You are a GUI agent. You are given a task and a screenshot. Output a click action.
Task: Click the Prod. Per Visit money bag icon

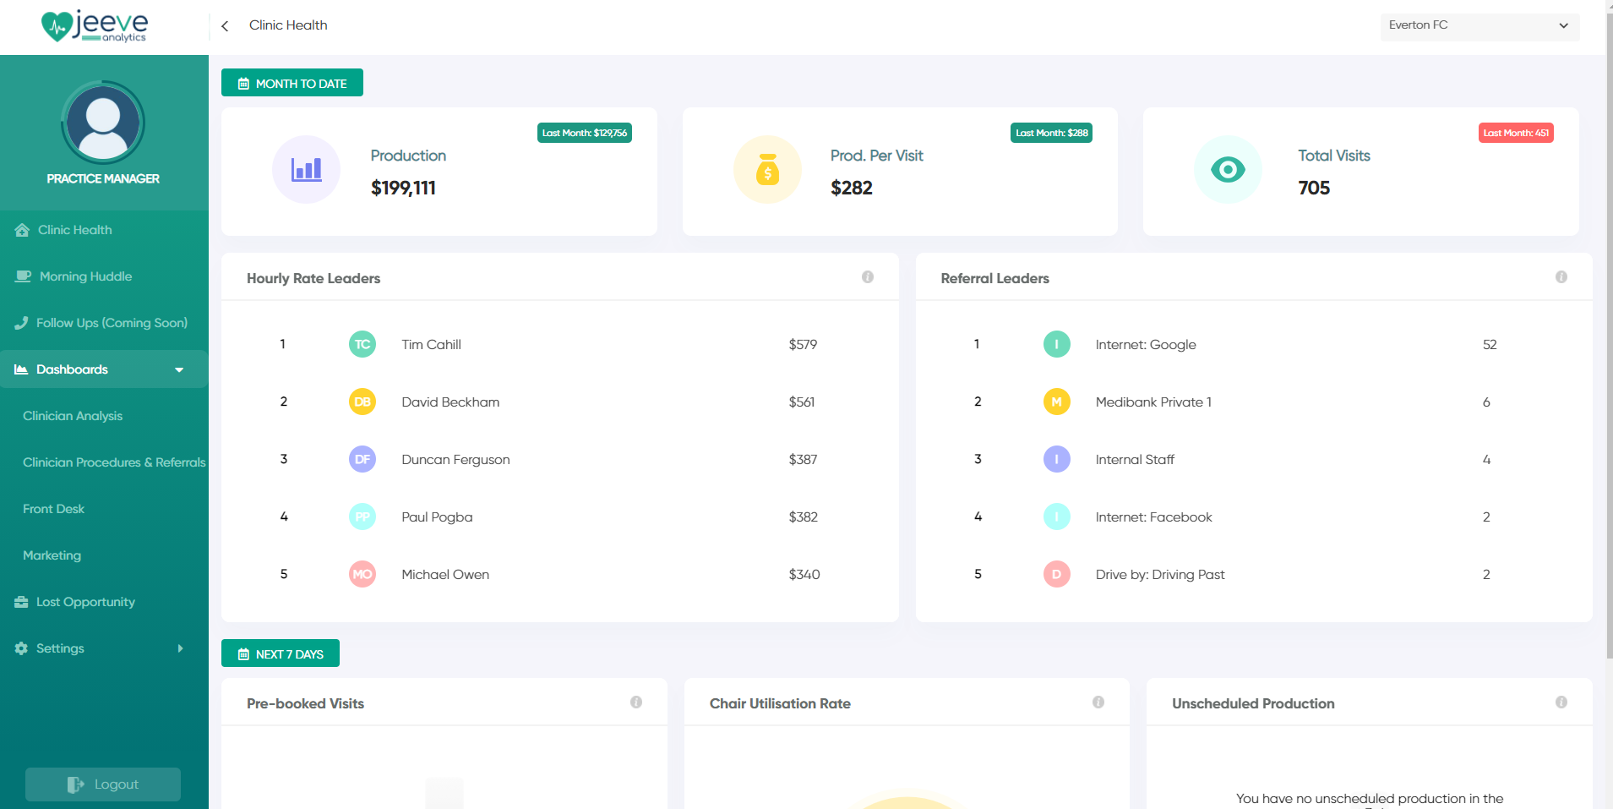coord(767,170)
